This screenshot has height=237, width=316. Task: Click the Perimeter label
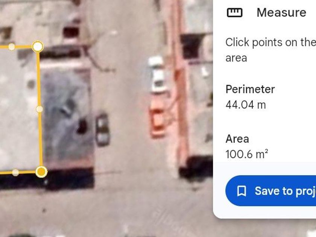point(250,89)
